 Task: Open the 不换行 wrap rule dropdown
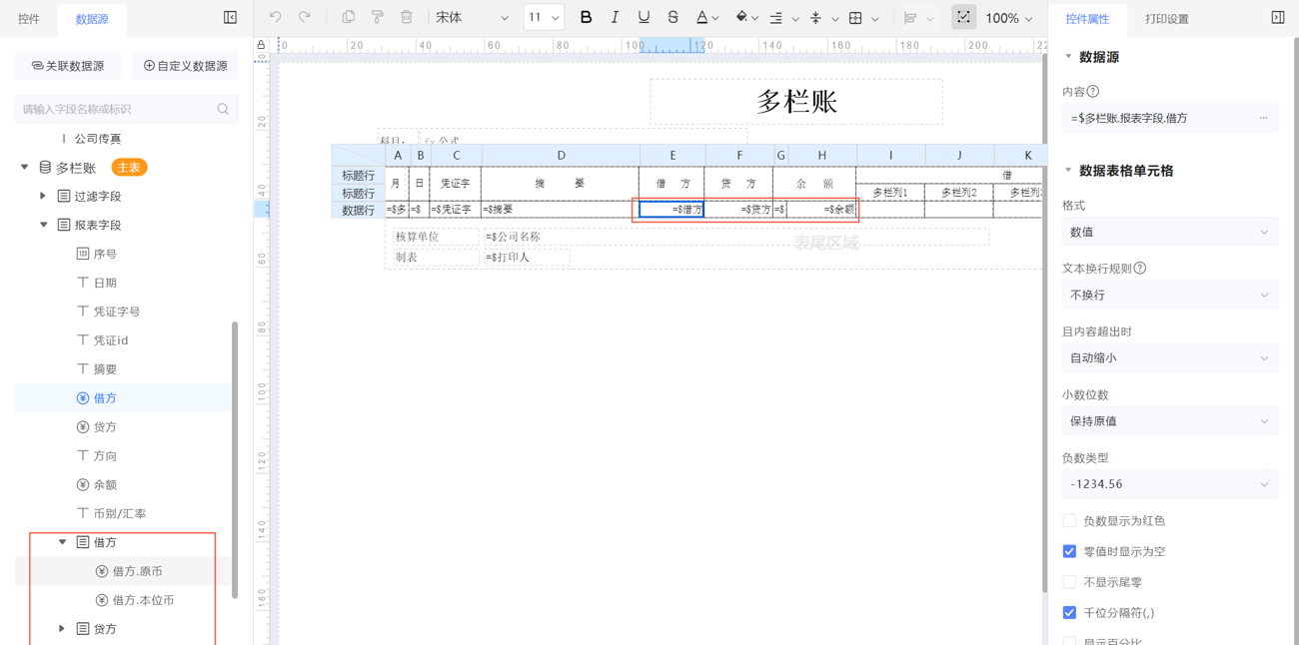point(1170,296)
